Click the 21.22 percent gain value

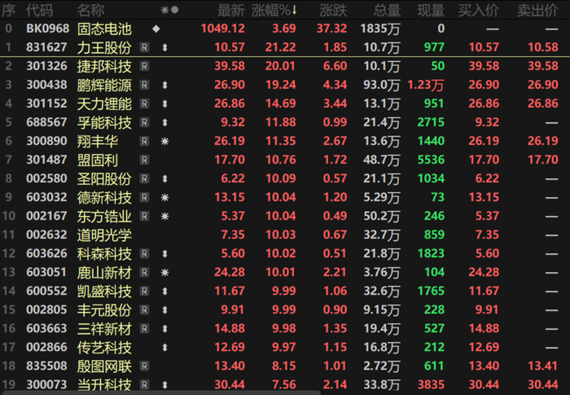281,47
